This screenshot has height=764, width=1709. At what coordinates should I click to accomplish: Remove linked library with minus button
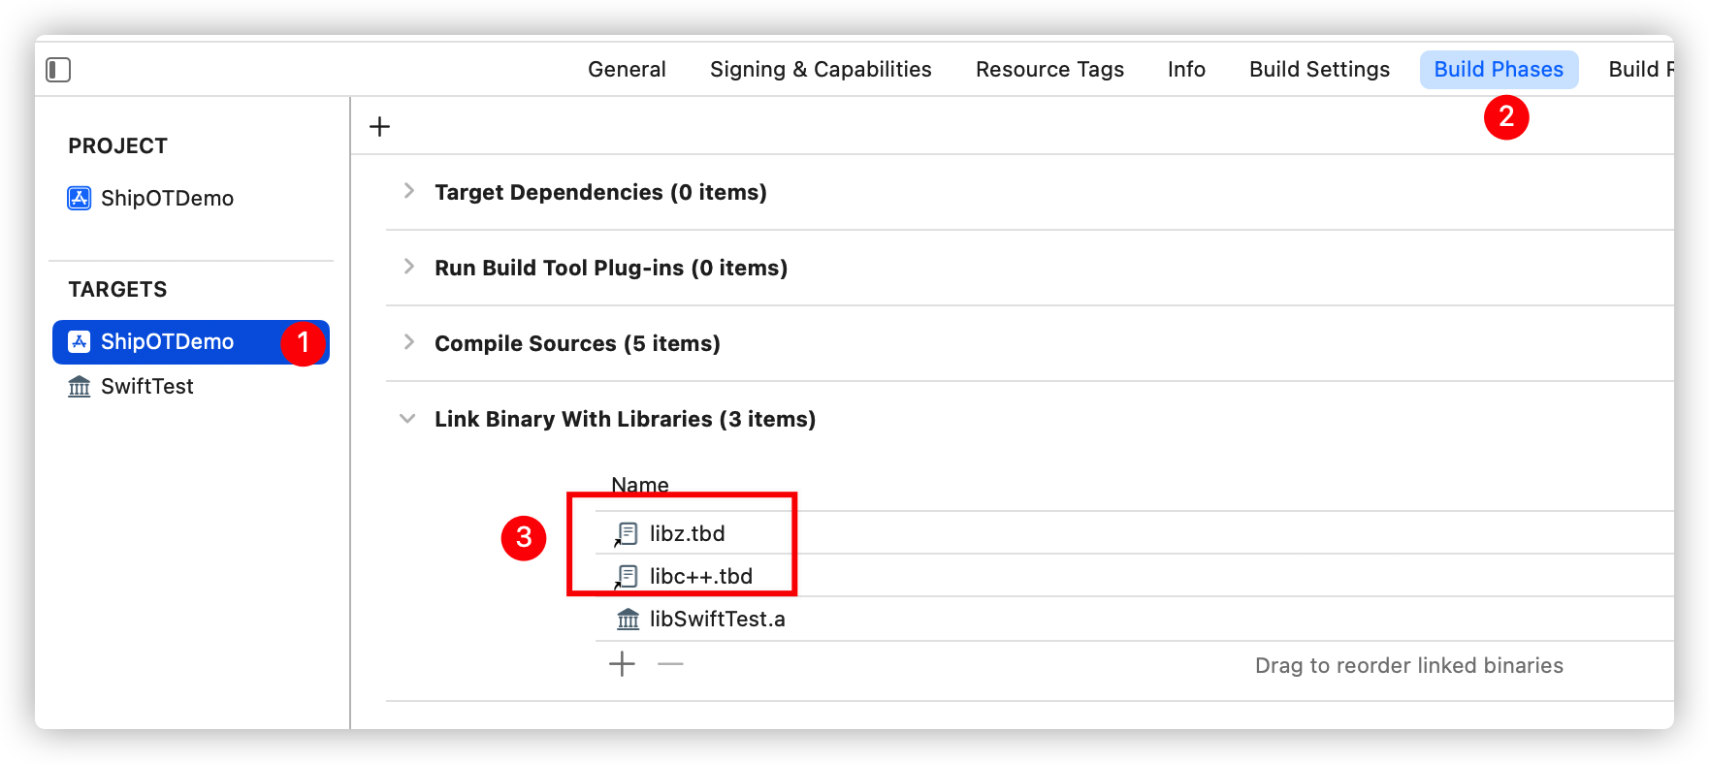(670, 664)
